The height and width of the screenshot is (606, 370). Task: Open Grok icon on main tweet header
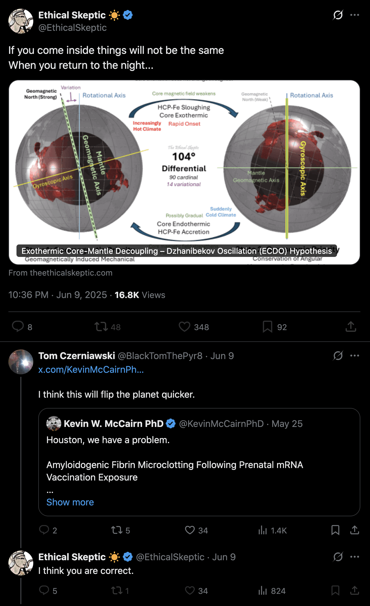pyautogui.click(x=338, y=15)
